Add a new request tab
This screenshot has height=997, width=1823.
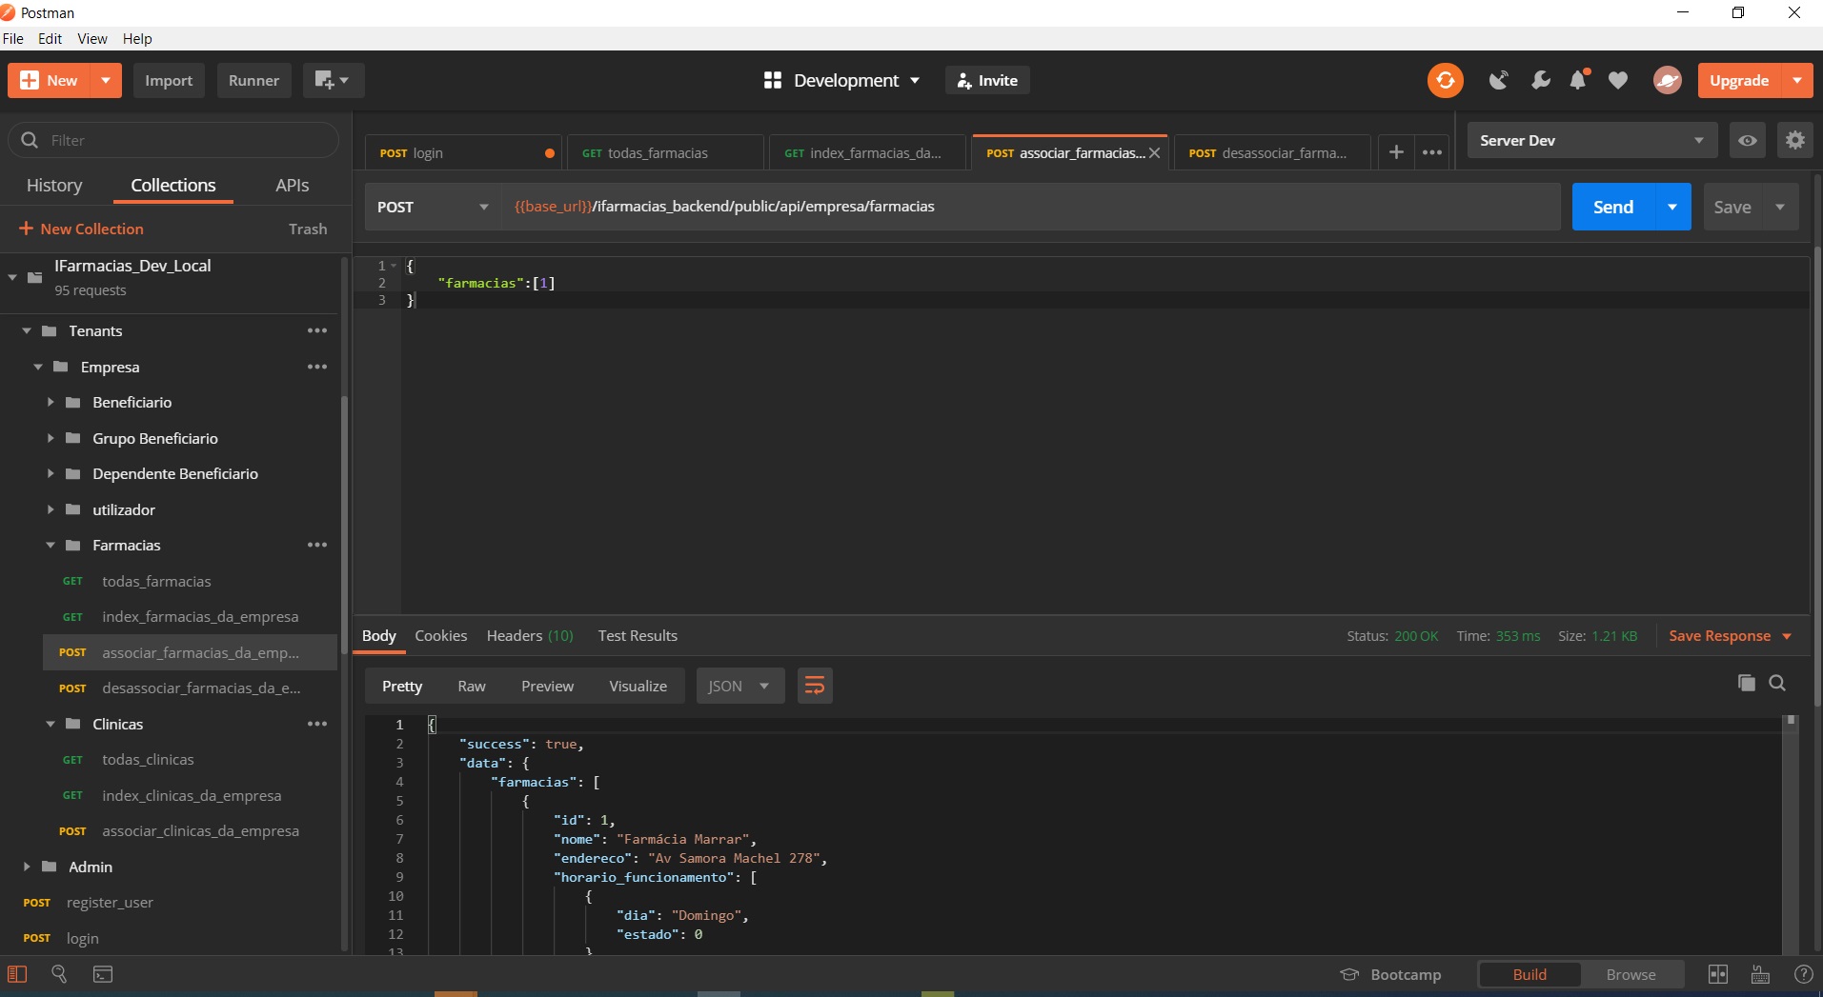click(x=1396, y=152)
